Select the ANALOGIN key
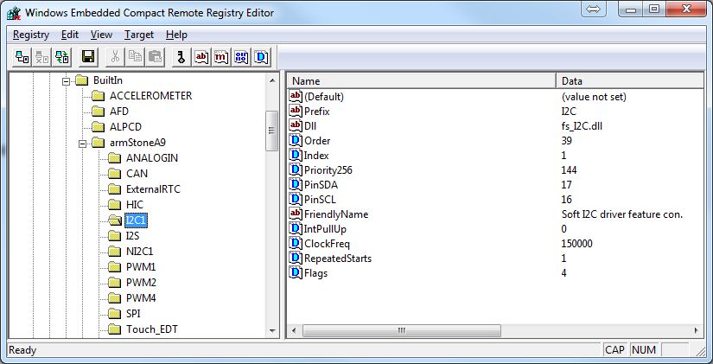Image resolution: width=713 pixels, height=364 pixels. click(152, 158)
